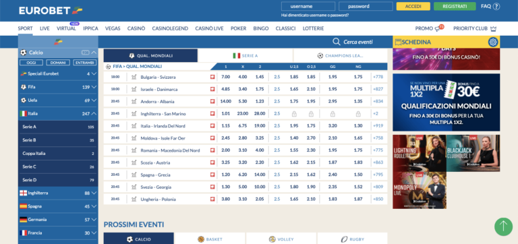Click the password input field
Image resolution: width=518 pixels, height=244 pixels.
[x=366, y=6]
